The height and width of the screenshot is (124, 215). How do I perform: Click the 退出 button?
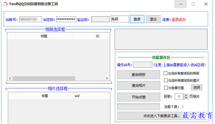[x=153, y=19]
